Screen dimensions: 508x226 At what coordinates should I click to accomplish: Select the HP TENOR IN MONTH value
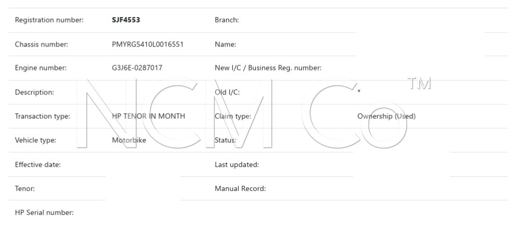point(148,116)
